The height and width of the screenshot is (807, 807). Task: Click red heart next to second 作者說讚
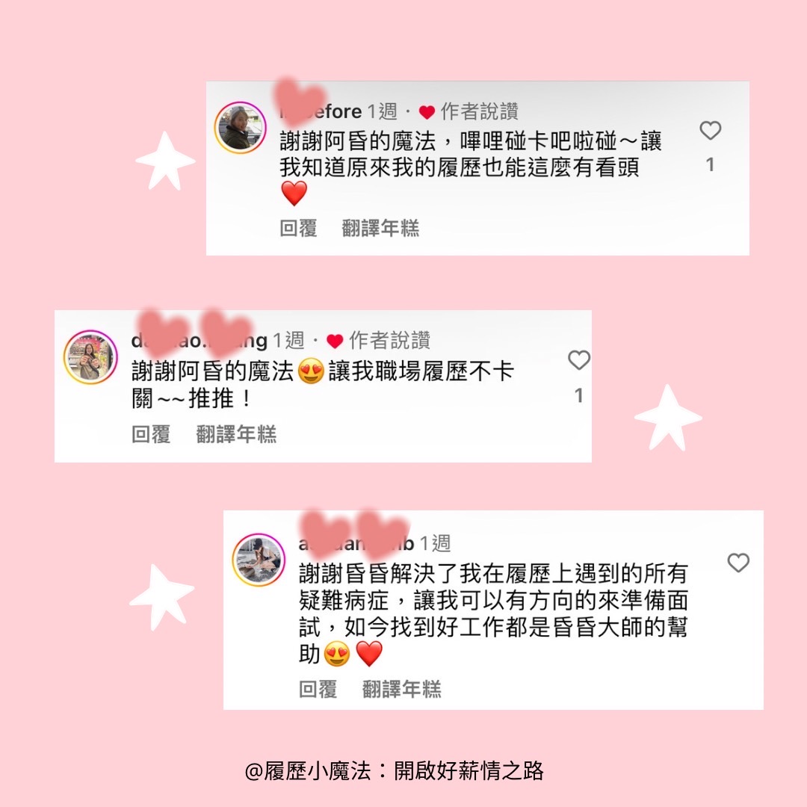(x=335, y=341)
